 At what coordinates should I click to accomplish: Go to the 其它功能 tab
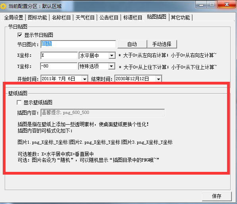click(x=180, y=17)
